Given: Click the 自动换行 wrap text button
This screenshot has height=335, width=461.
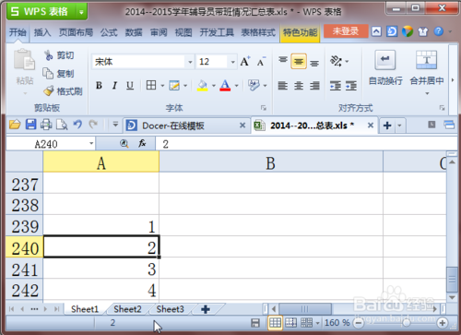Looking at the screenshot, I should [x=385, y=67].
